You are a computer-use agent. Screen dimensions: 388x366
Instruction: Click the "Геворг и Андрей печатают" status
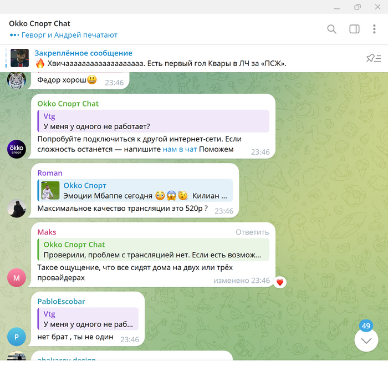tap(69, 35)
